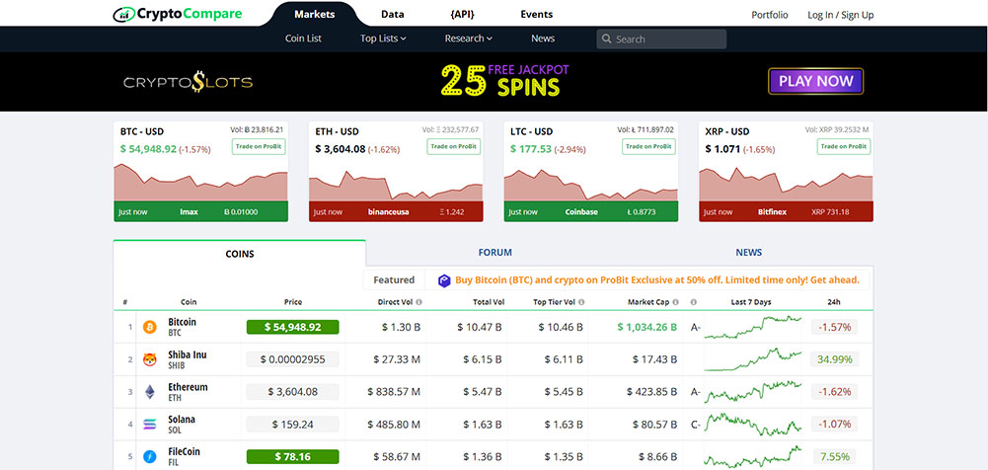Image resolution: width=988 pixels, height=470 pixels.
Task: Click the Bitcoin coin icon
Action: click(x=150, y=327)
